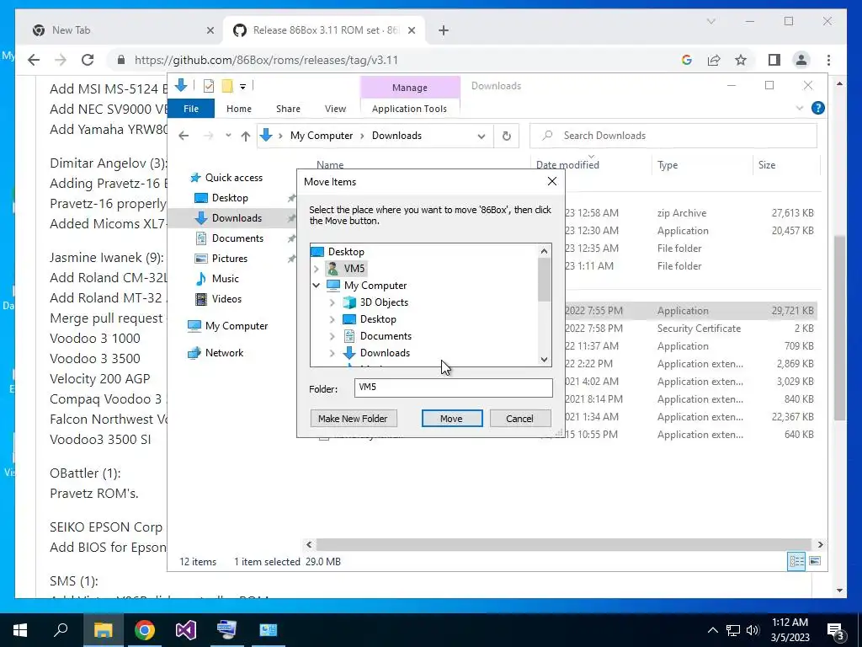The width and height of the screenshot is (862, 647).
Task: Open Chrome profile avatar
Action: (801, 60)
